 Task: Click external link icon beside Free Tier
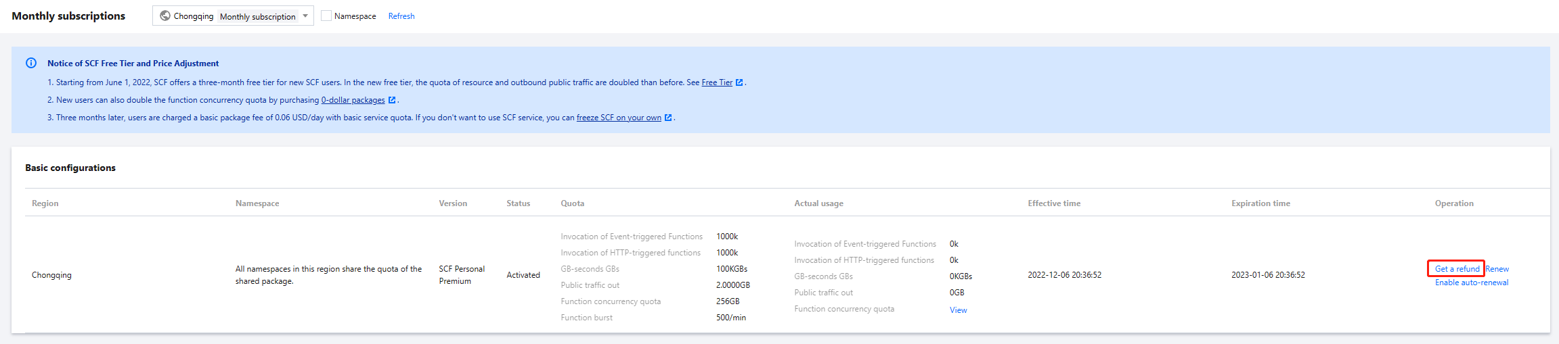pyautogui.click(x=739, y=82)
